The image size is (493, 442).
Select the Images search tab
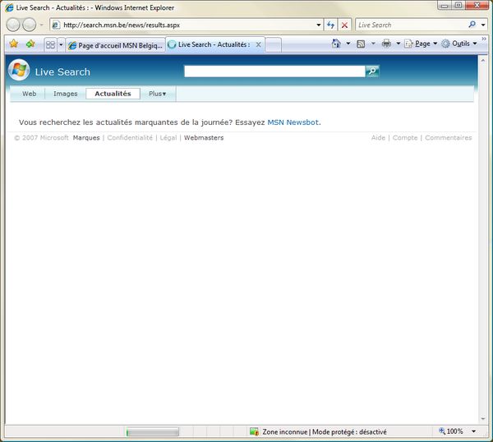65,94
